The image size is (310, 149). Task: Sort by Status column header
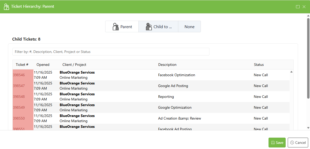point(259,65)
